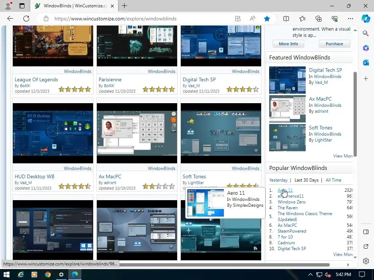This screenshot has height=280, width=374.
Task: Open Windows Start menu
Action: click(7, 275)
